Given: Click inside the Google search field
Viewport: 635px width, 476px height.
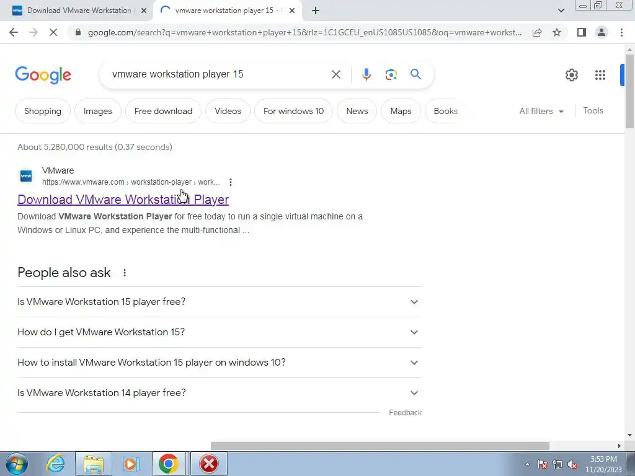Looking at the screenshot, I should (x=219, y=74).
